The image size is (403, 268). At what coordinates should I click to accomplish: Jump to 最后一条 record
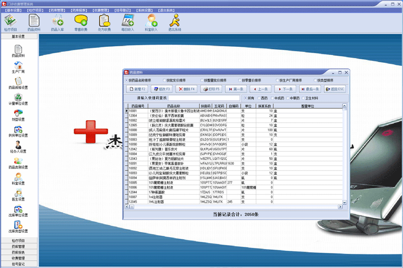coord(310,89)
